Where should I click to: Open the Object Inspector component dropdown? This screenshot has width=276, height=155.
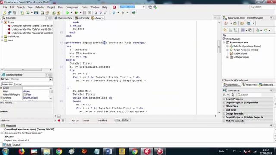click(50, 79)
